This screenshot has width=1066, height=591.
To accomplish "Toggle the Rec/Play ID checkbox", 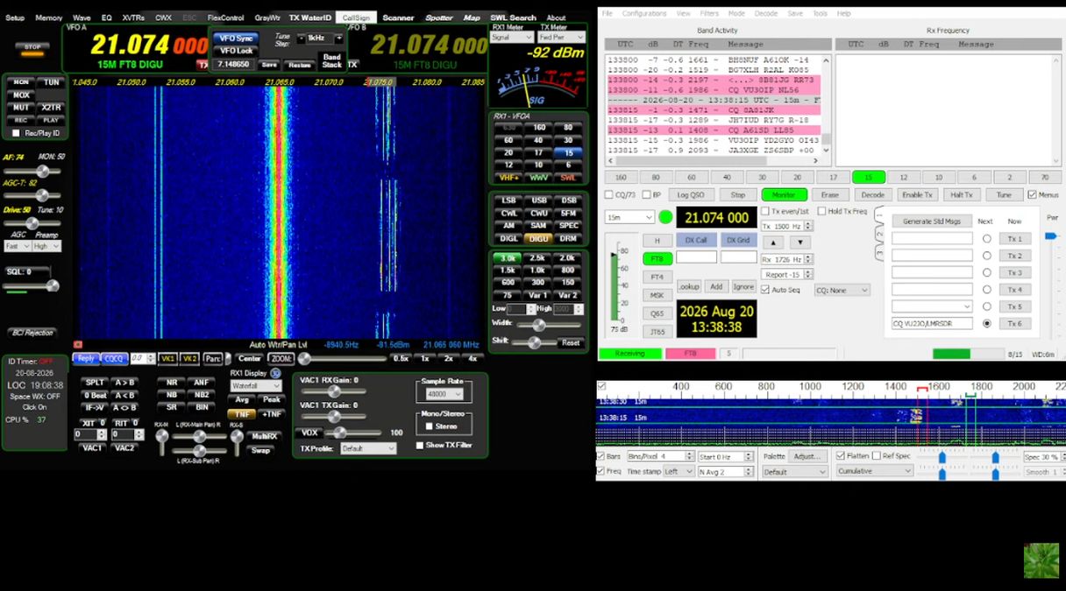I will [16, 133].
